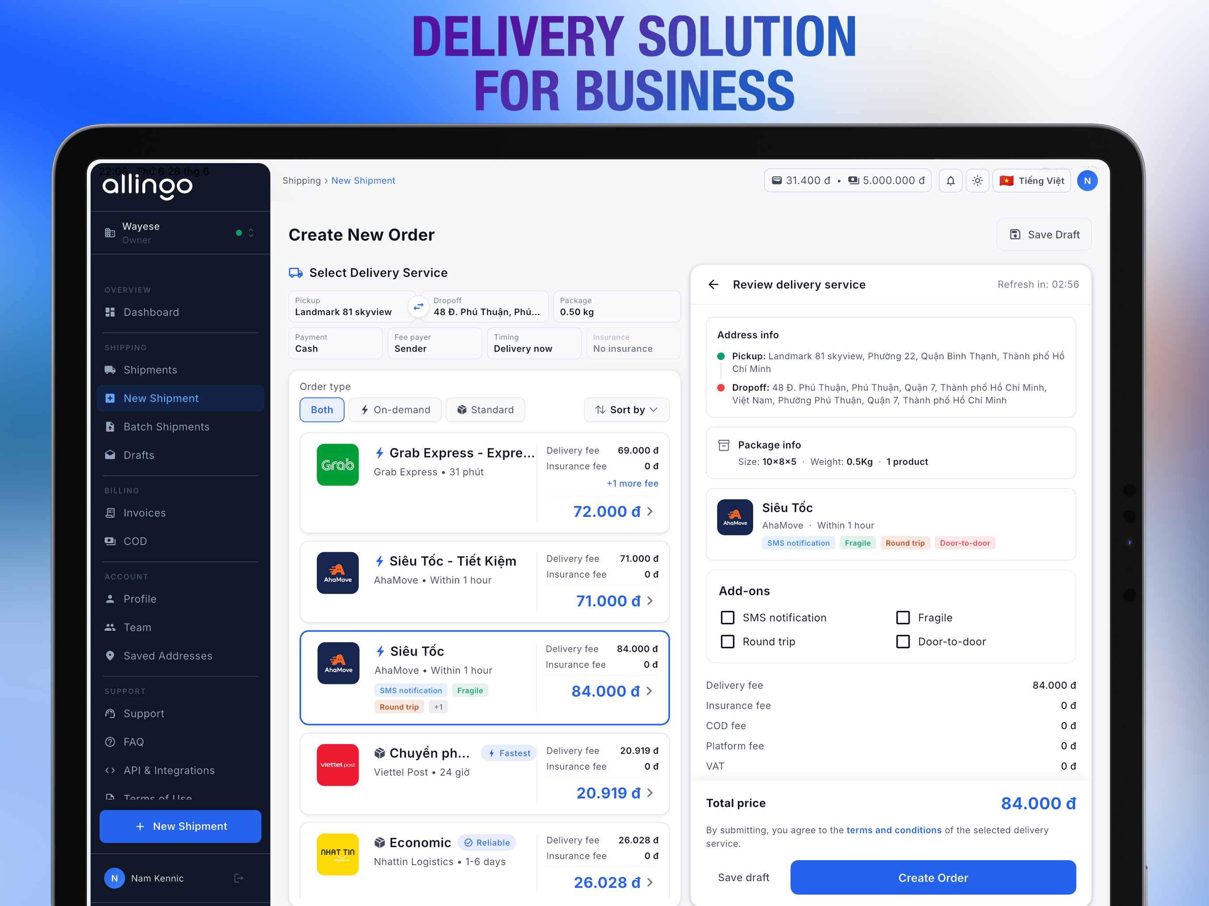The height and width of the screenshot is (906, 1209).
Task: Click the Nhat Tin Logistics logo
Action: (x=338, y=855)
